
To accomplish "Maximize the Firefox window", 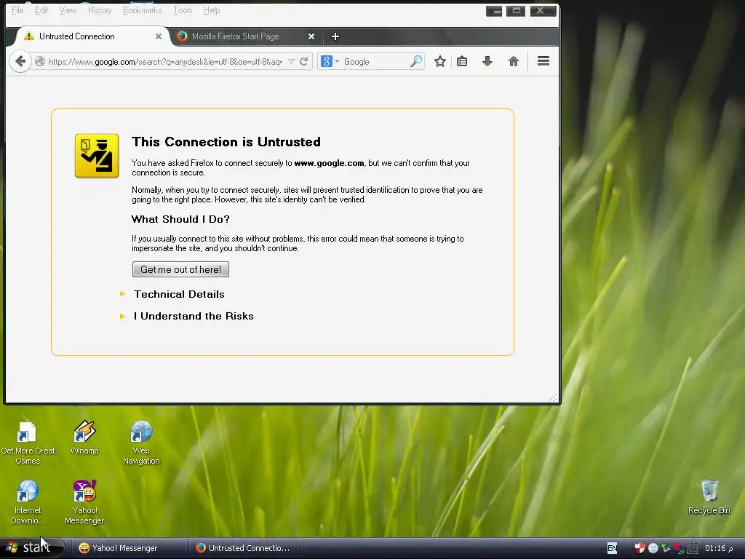I will click(x=516, y=10).
